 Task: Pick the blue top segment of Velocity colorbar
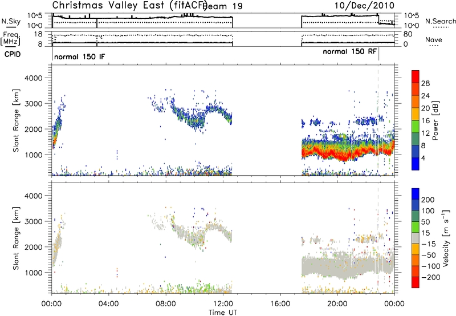click(x=416, y=194)
